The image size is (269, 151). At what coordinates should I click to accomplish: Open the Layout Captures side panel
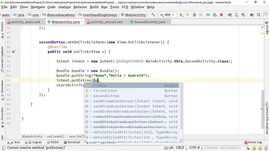coord(2,59)
